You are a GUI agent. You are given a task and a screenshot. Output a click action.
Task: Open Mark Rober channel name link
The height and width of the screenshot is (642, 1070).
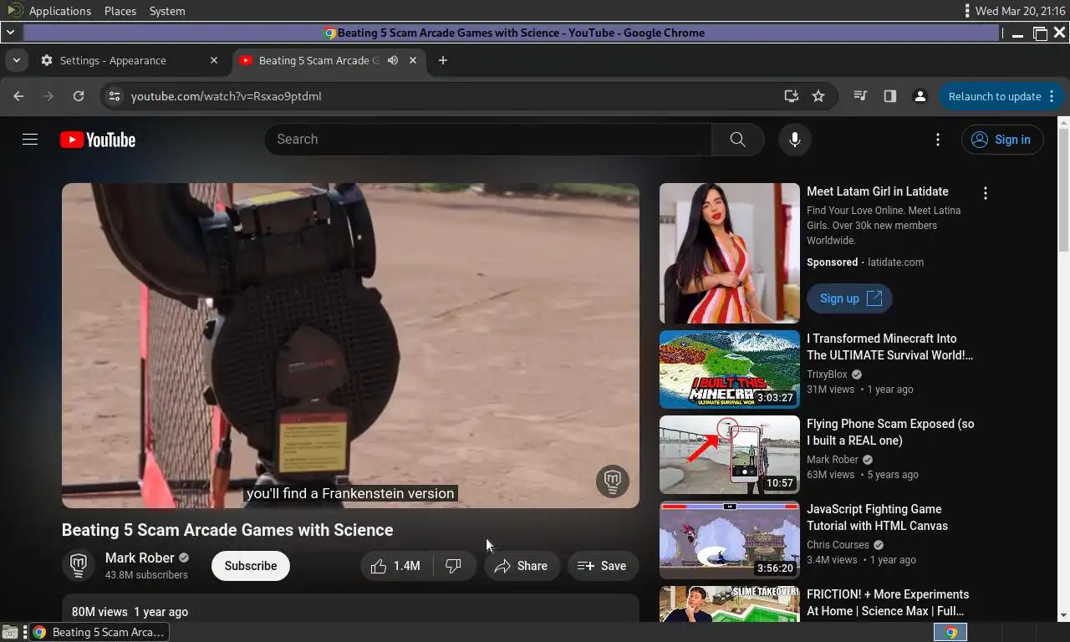click(140, 558)
